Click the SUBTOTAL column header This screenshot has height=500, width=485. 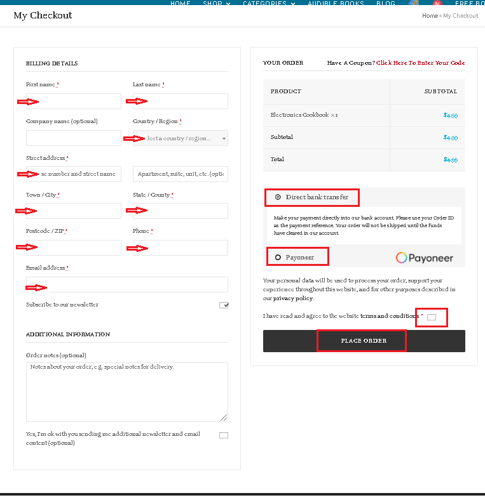441,91
